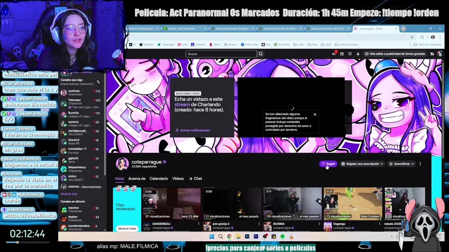Select the Inicio channel tab
The height and width of the screenshot is (252, 449).
pyautogui.click(x=120, y=178)
